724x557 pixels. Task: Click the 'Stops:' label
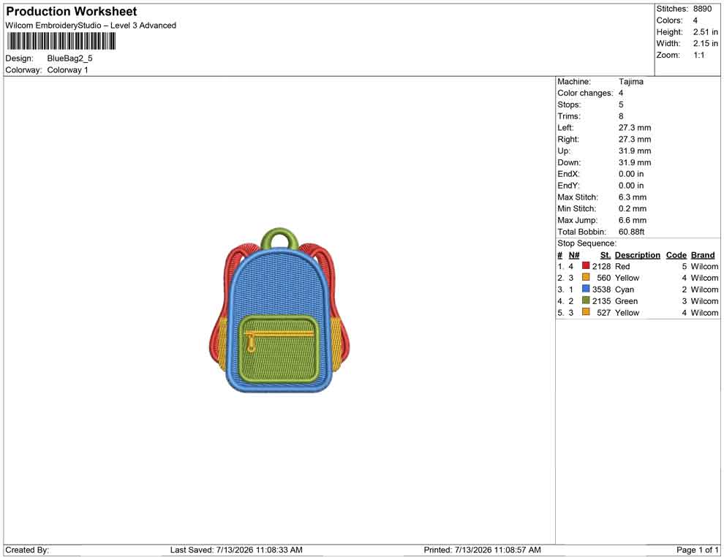569,105
